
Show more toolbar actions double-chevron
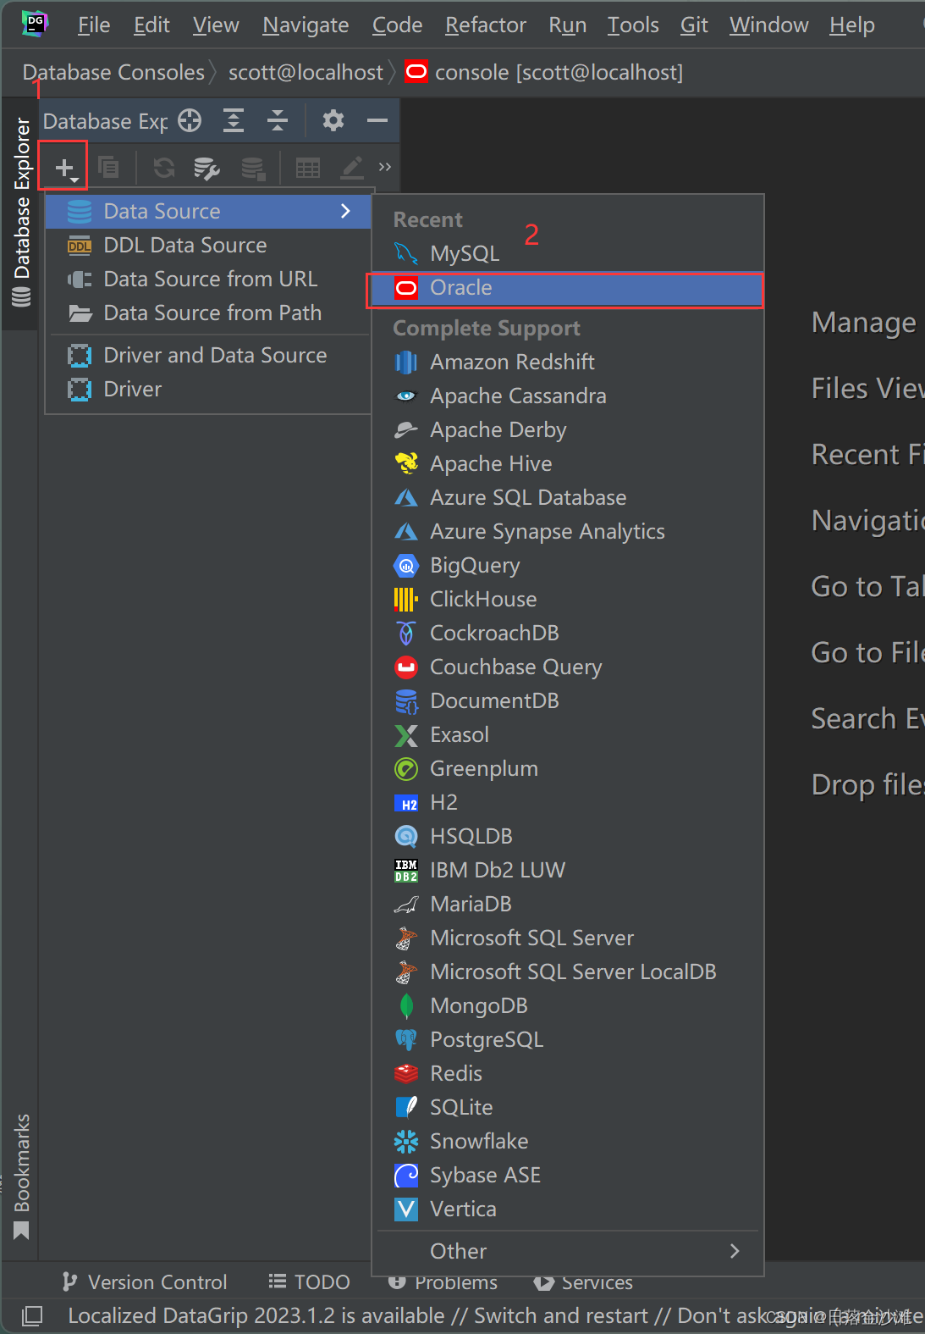point(385,167)
